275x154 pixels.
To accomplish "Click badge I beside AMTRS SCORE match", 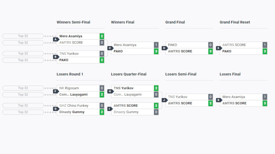I will click(x=110, y=109).
